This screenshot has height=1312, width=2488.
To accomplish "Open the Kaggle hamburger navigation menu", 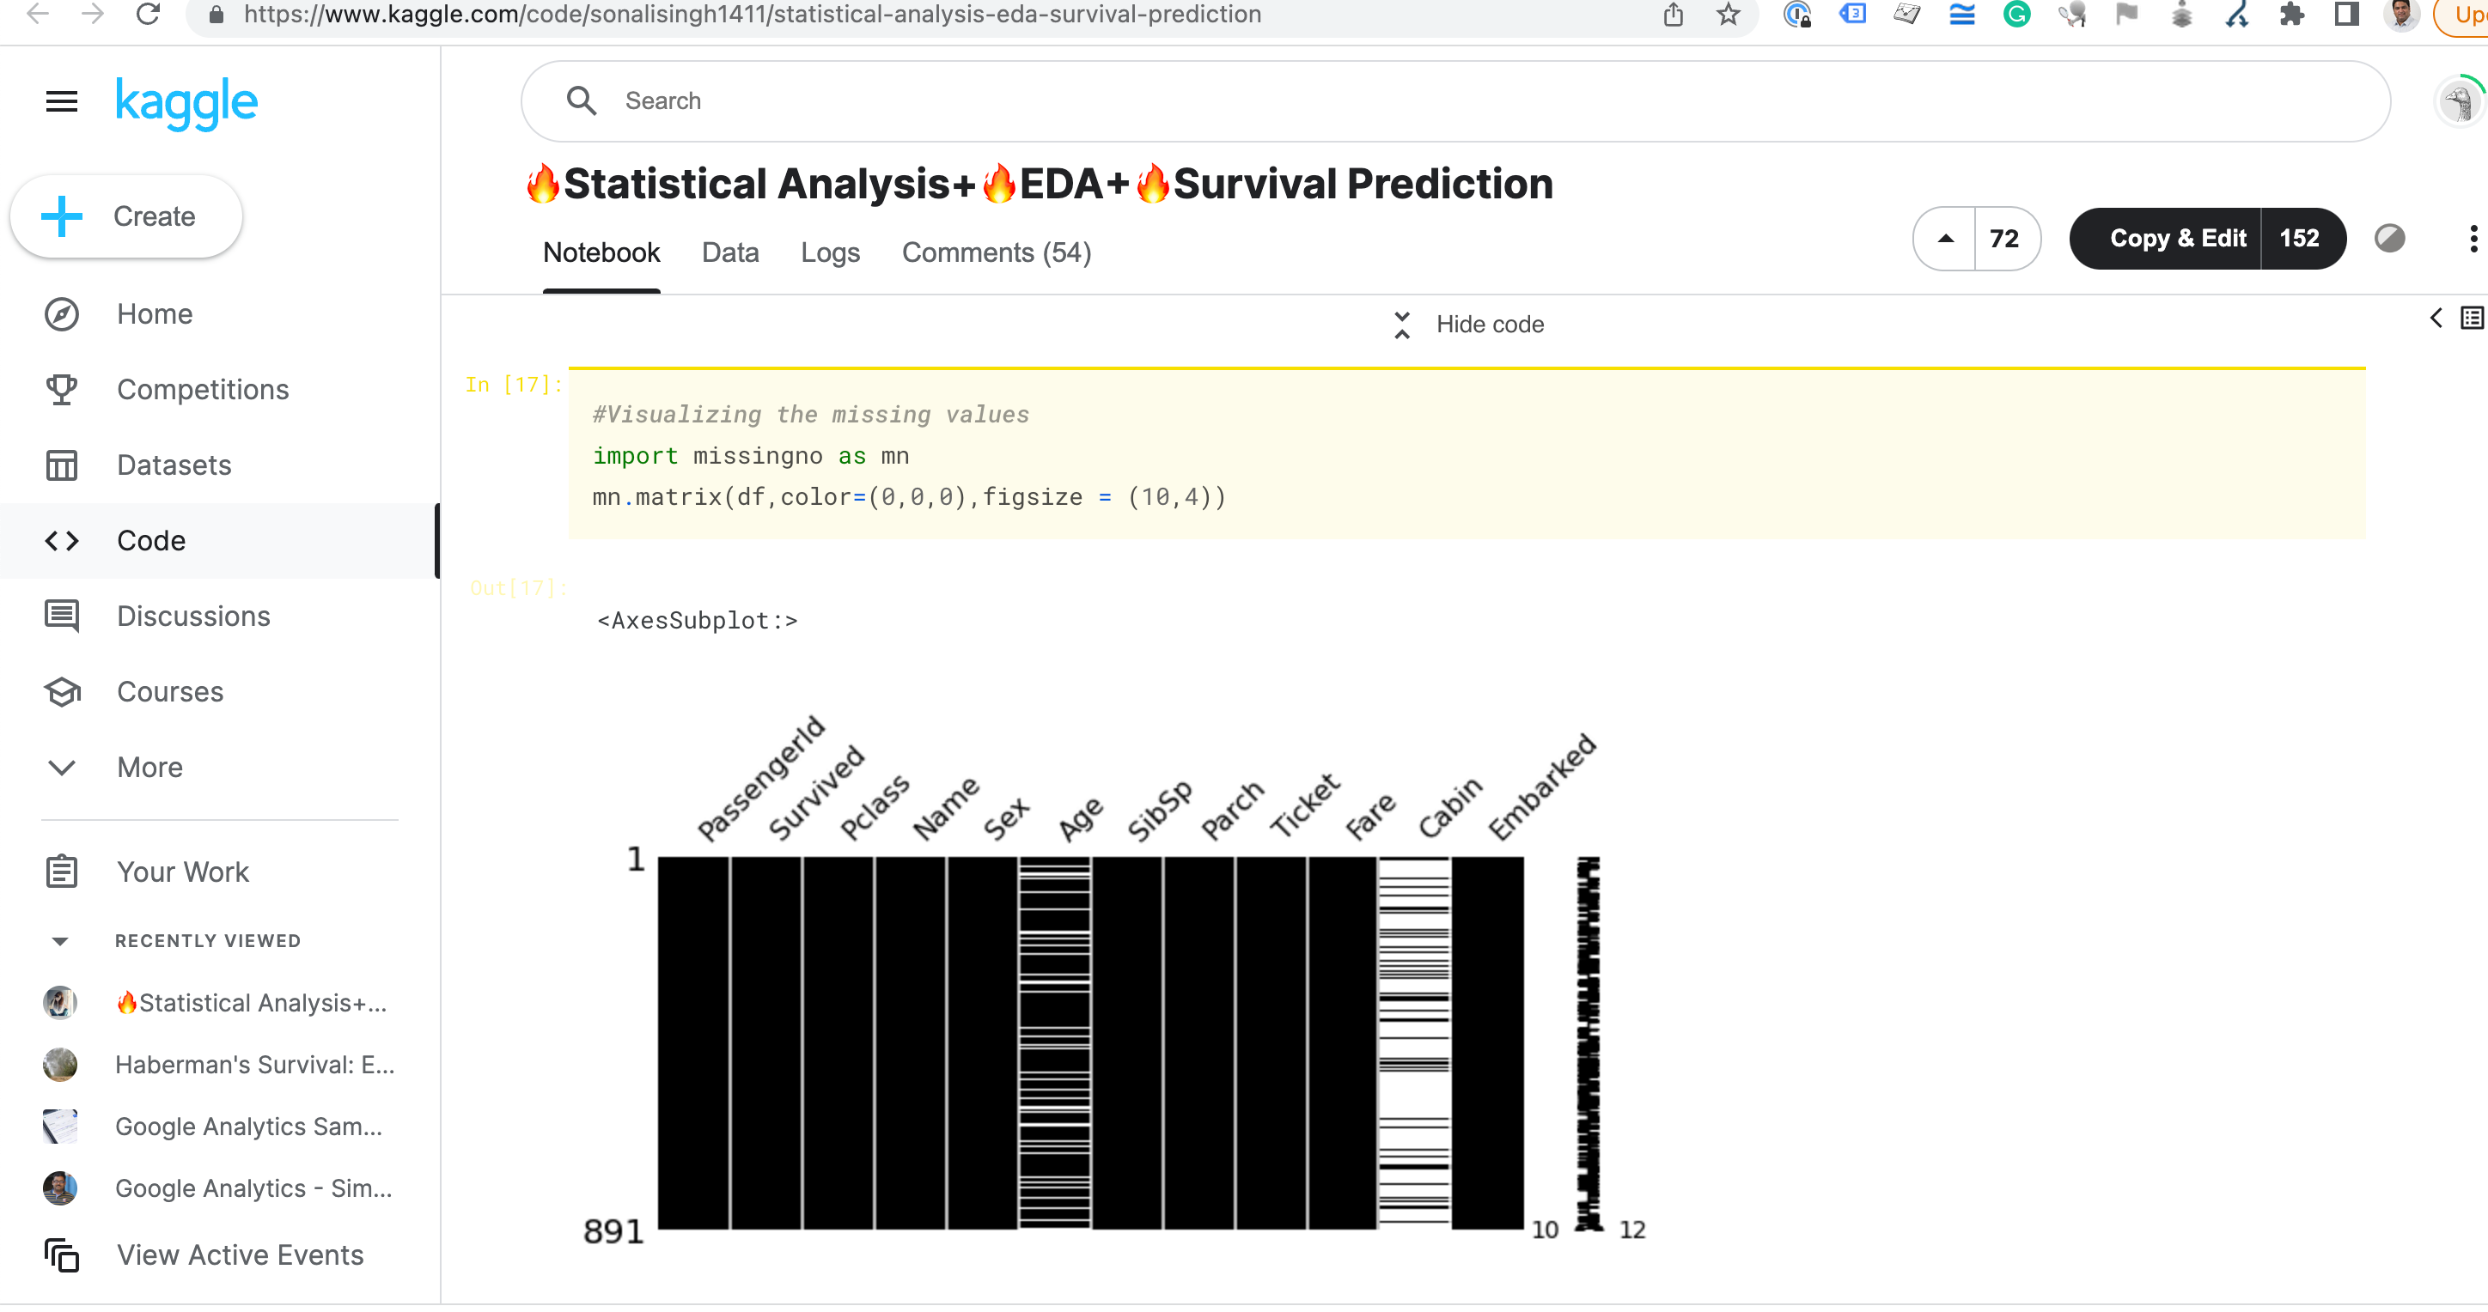I will pos(61,100).
